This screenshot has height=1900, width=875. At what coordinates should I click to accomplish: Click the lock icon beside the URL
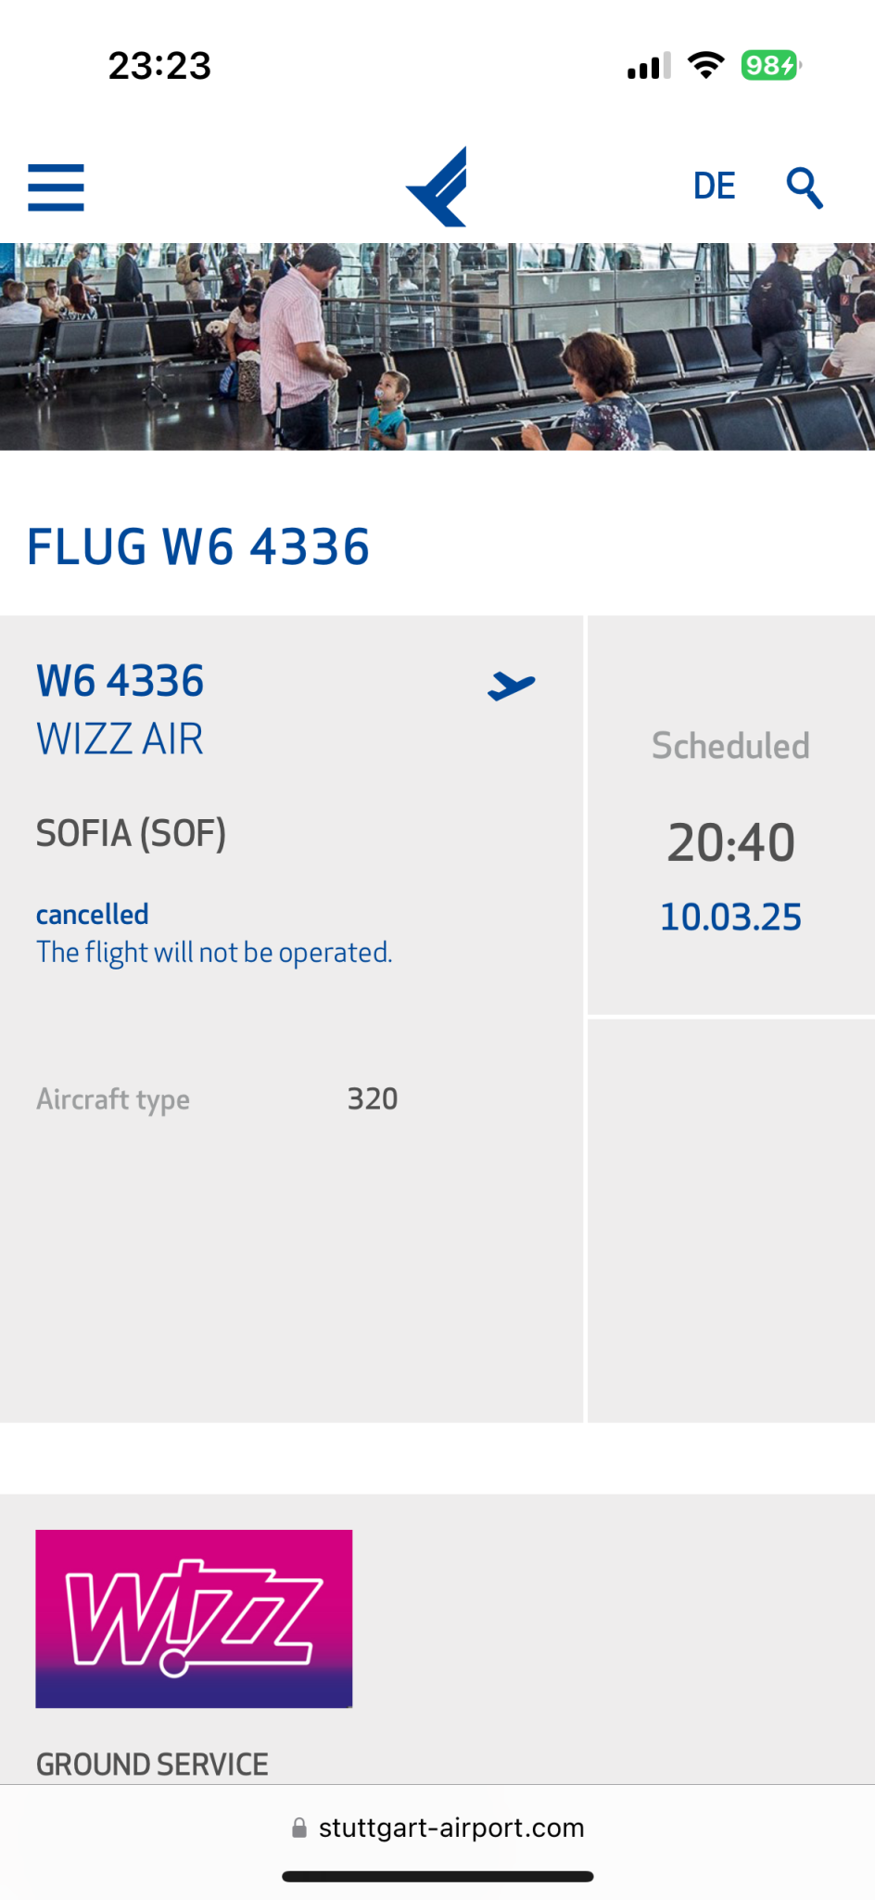[x=299, y=1828]
